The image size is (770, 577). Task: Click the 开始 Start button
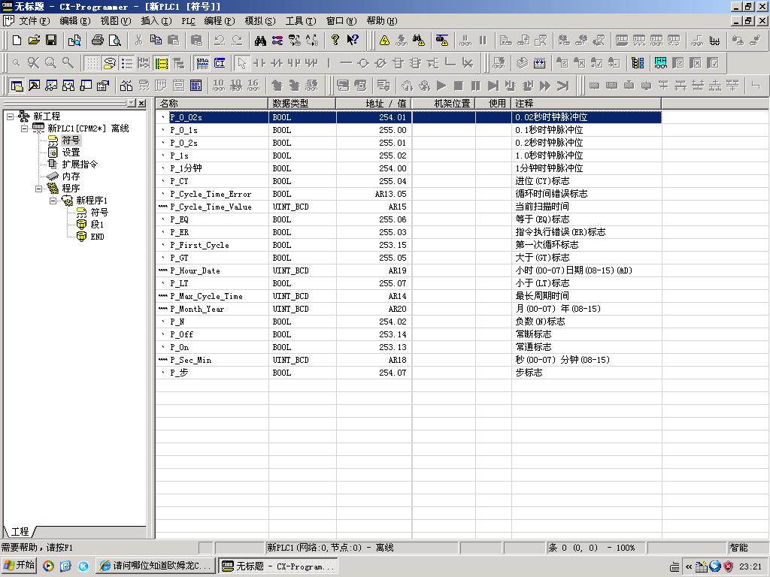coord(20,566)
